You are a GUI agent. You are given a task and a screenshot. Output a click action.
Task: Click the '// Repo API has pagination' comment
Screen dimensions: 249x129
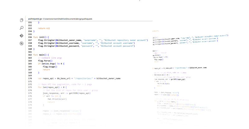coord(65,85)
